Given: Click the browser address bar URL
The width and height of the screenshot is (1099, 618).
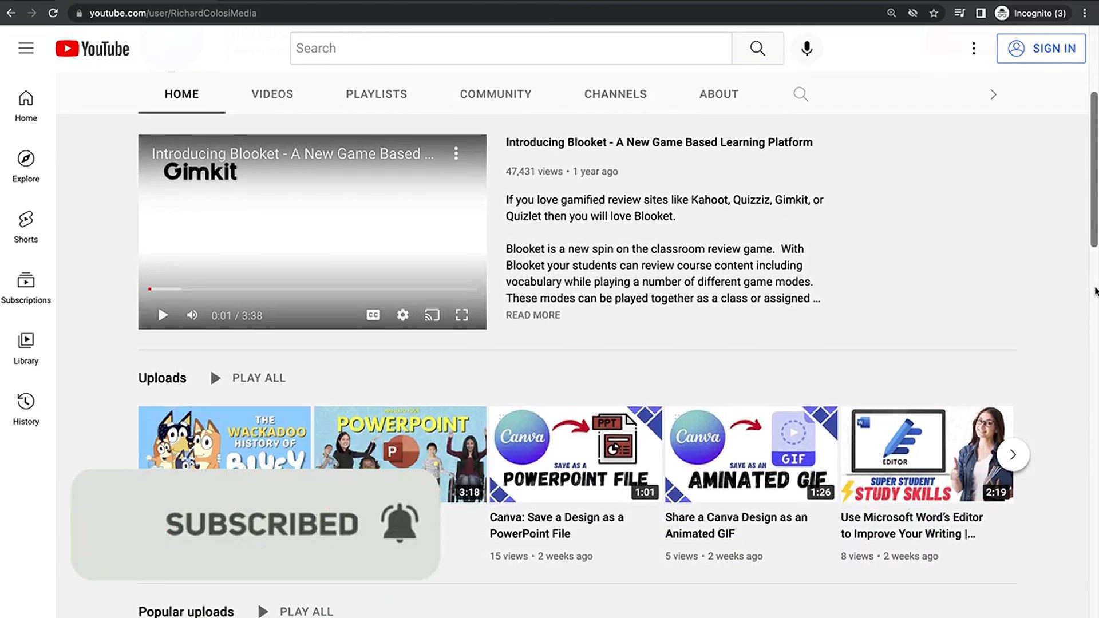Looking at the screenshot, I should [173, 13].
